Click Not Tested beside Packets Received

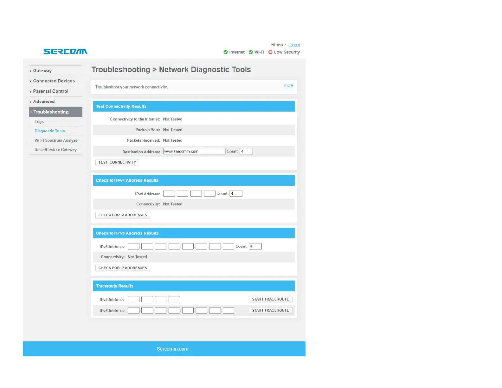(173, 140)
